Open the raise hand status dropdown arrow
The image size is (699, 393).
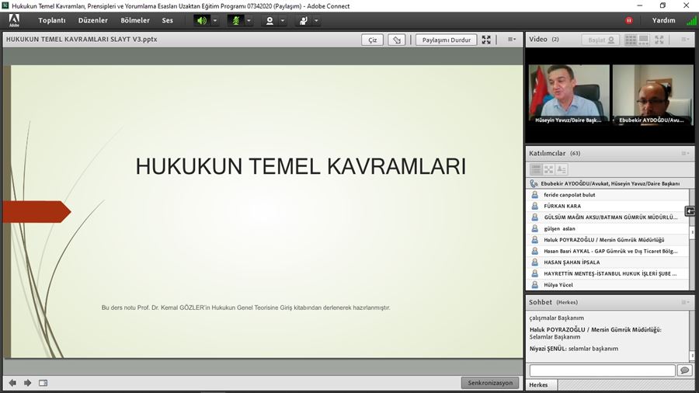click(317, 21)
